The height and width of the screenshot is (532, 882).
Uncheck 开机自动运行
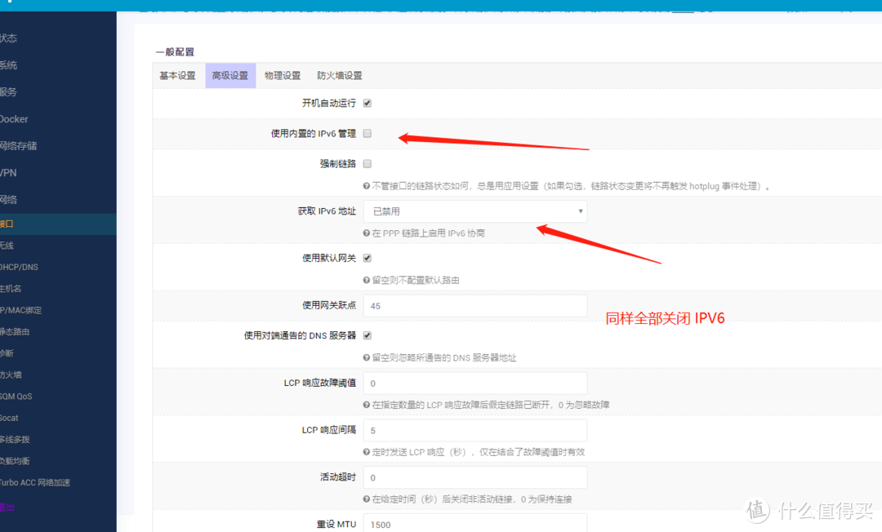tap(367, 103)
